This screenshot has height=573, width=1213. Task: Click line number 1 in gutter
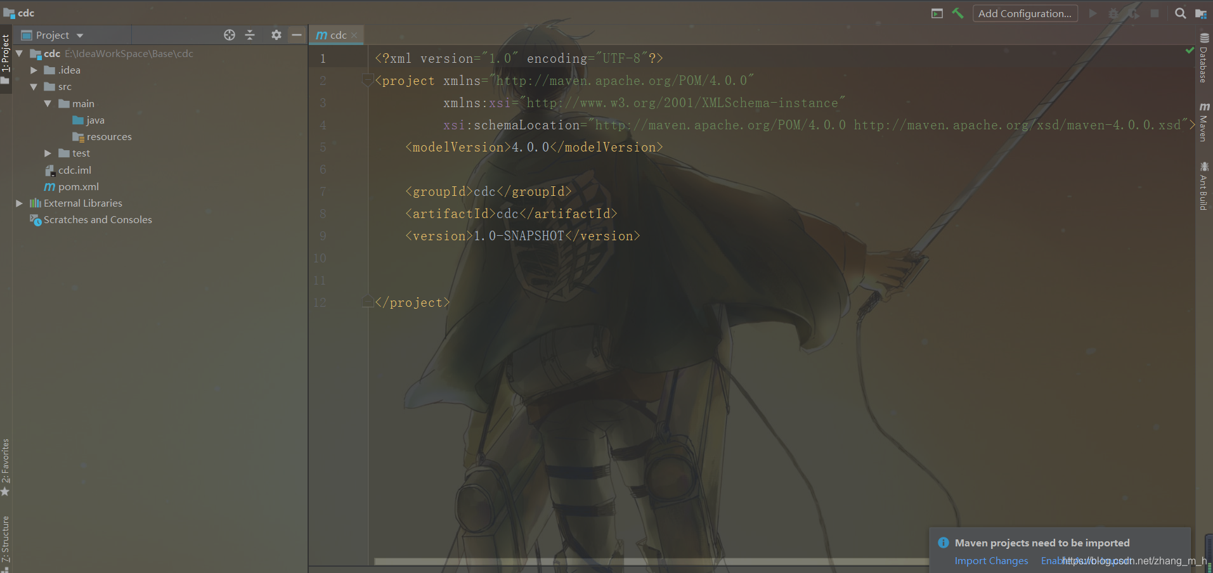tap(323, 58)
